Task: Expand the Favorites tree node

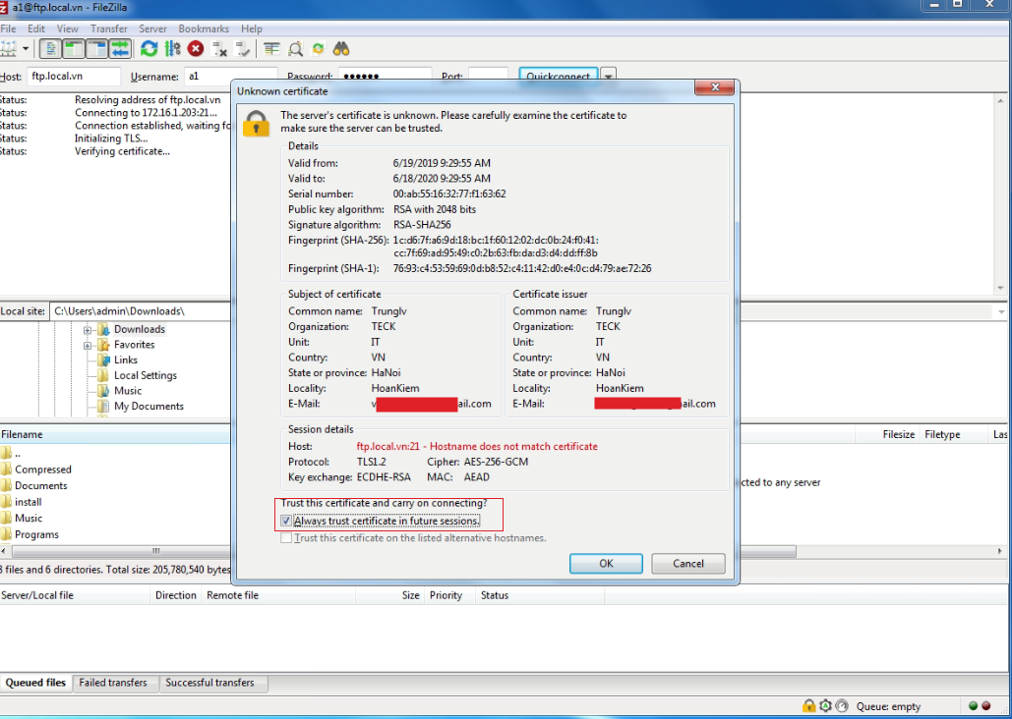Action: pyautogui.click(x=88, y=345)
